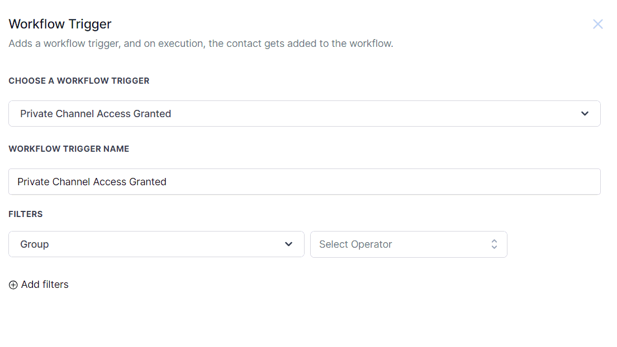This screenshot has height=347, width=617.
Task: Click the Add filters link
Action: tap(45, 285)
